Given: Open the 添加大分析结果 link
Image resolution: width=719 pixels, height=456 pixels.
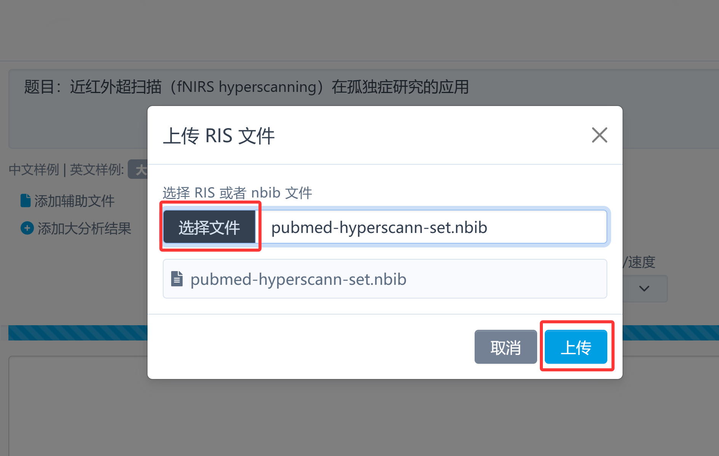Looking at the screenshot, I should (x=84, y=228).
